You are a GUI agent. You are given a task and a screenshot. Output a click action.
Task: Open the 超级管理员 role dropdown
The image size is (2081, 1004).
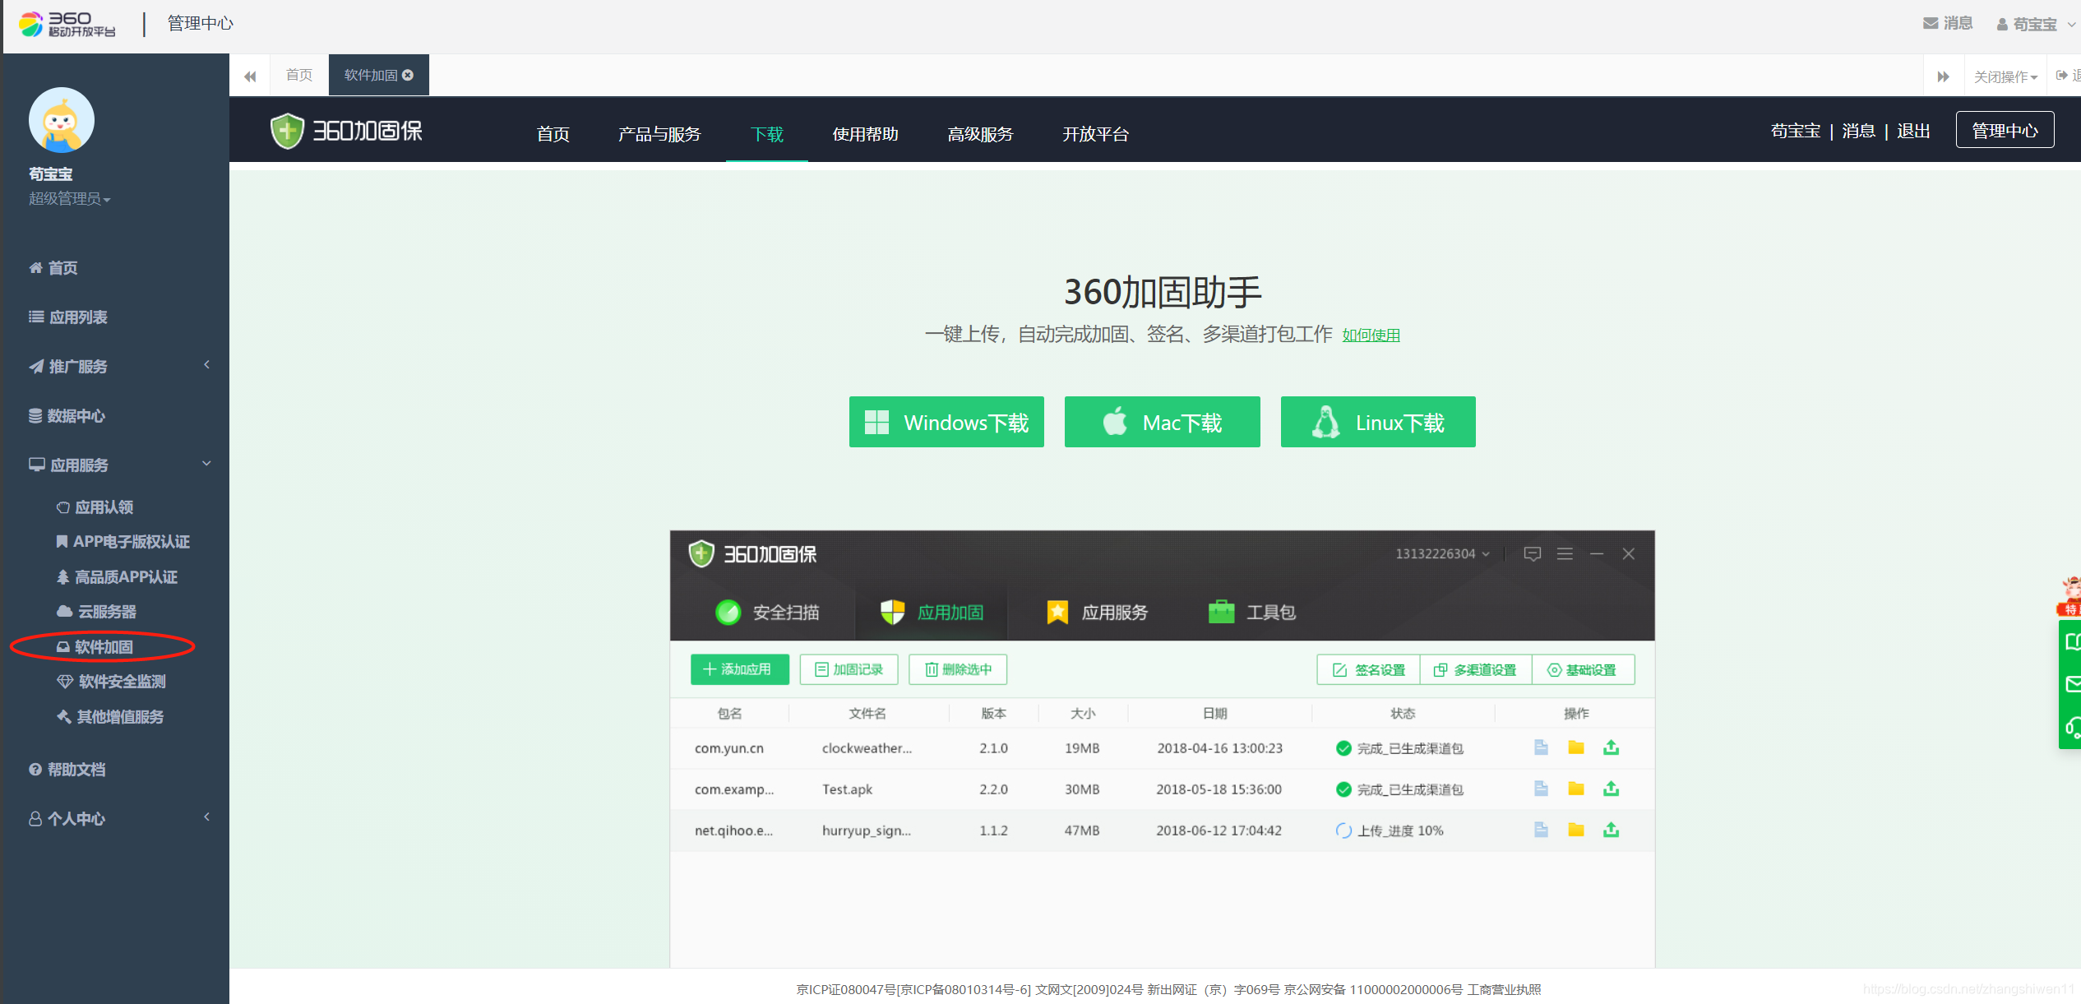pos(69,199)
